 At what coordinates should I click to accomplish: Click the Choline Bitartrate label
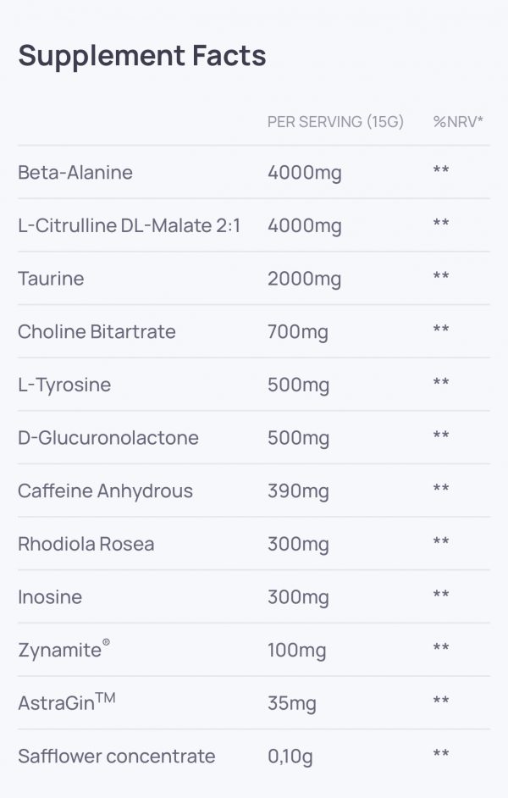(x=97, y=332)
